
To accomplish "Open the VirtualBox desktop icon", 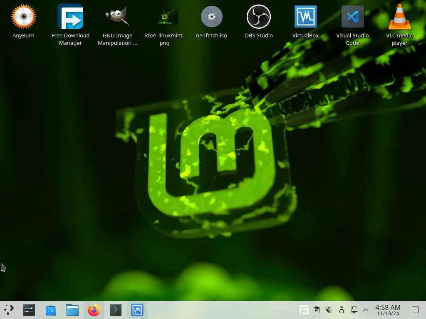I will click(x=305, y=17).
